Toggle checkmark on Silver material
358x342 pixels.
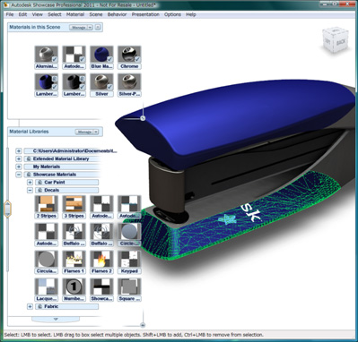coord(109,87)
